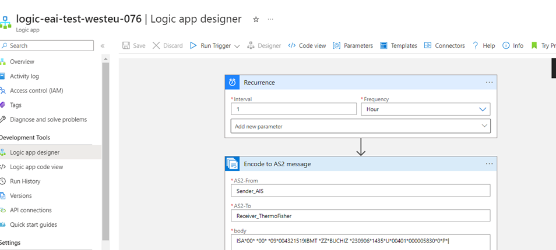Click the sidebar vertical scrollbar thumb

point(105,151)
